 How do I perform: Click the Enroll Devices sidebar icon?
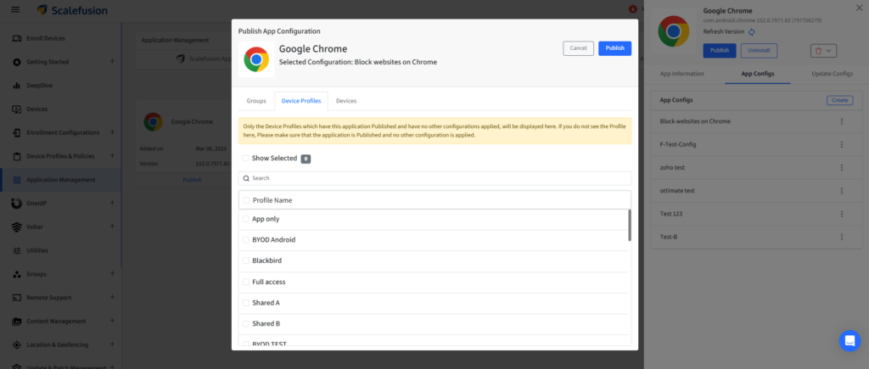click(x=17, y=38)
